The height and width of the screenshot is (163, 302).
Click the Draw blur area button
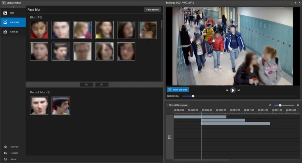coord(178,90)
